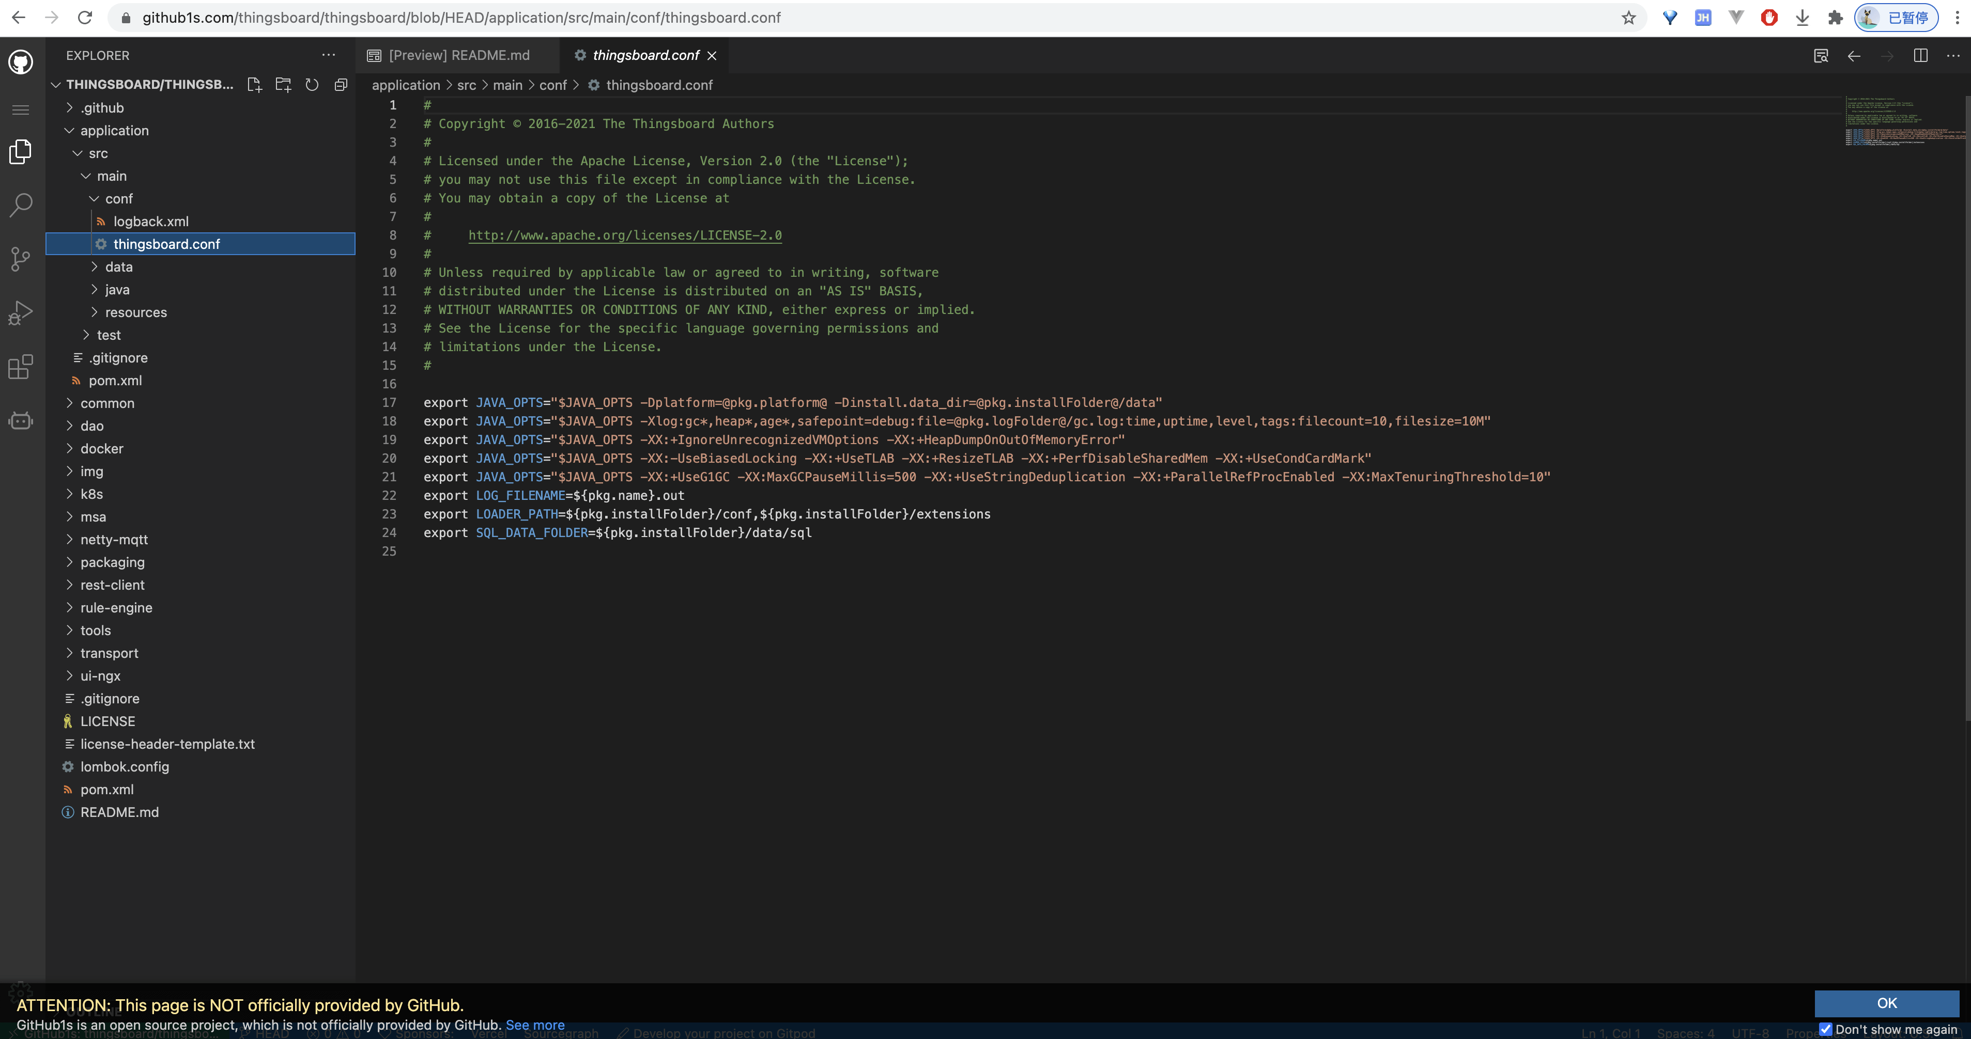
Task: Collapse the conf folder
Action: (118, 199)
